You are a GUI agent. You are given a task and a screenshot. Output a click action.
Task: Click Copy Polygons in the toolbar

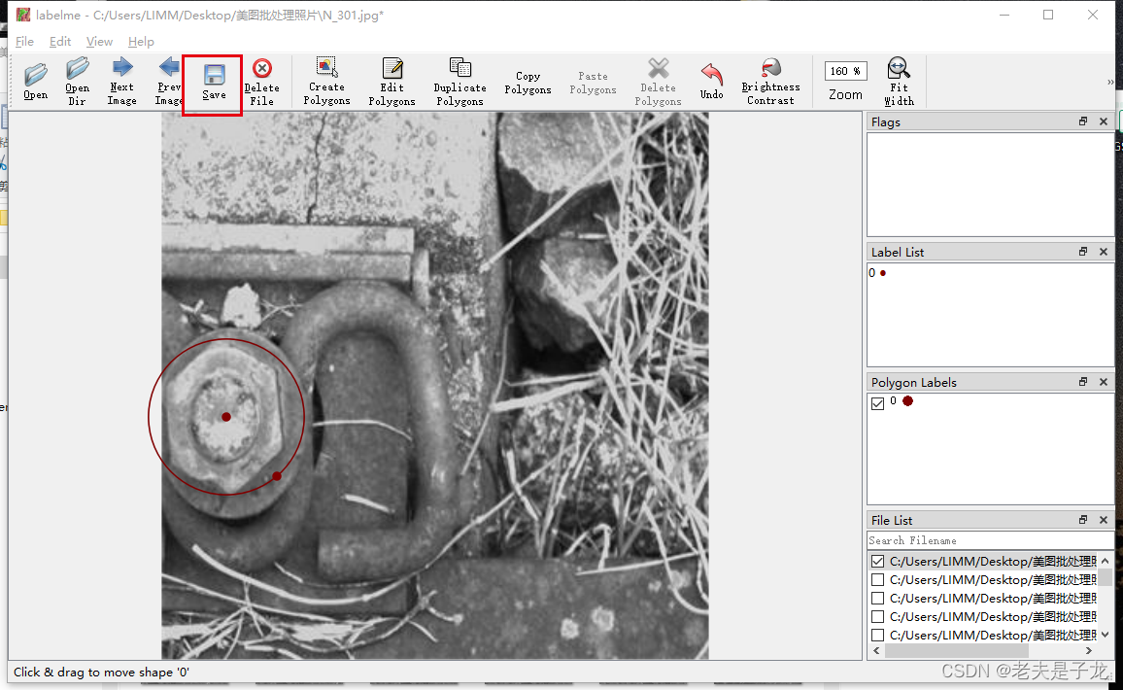tap(527, 83)
